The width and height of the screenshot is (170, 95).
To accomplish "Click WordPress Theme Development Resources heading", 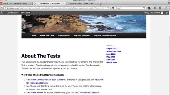I will [43, 75].
